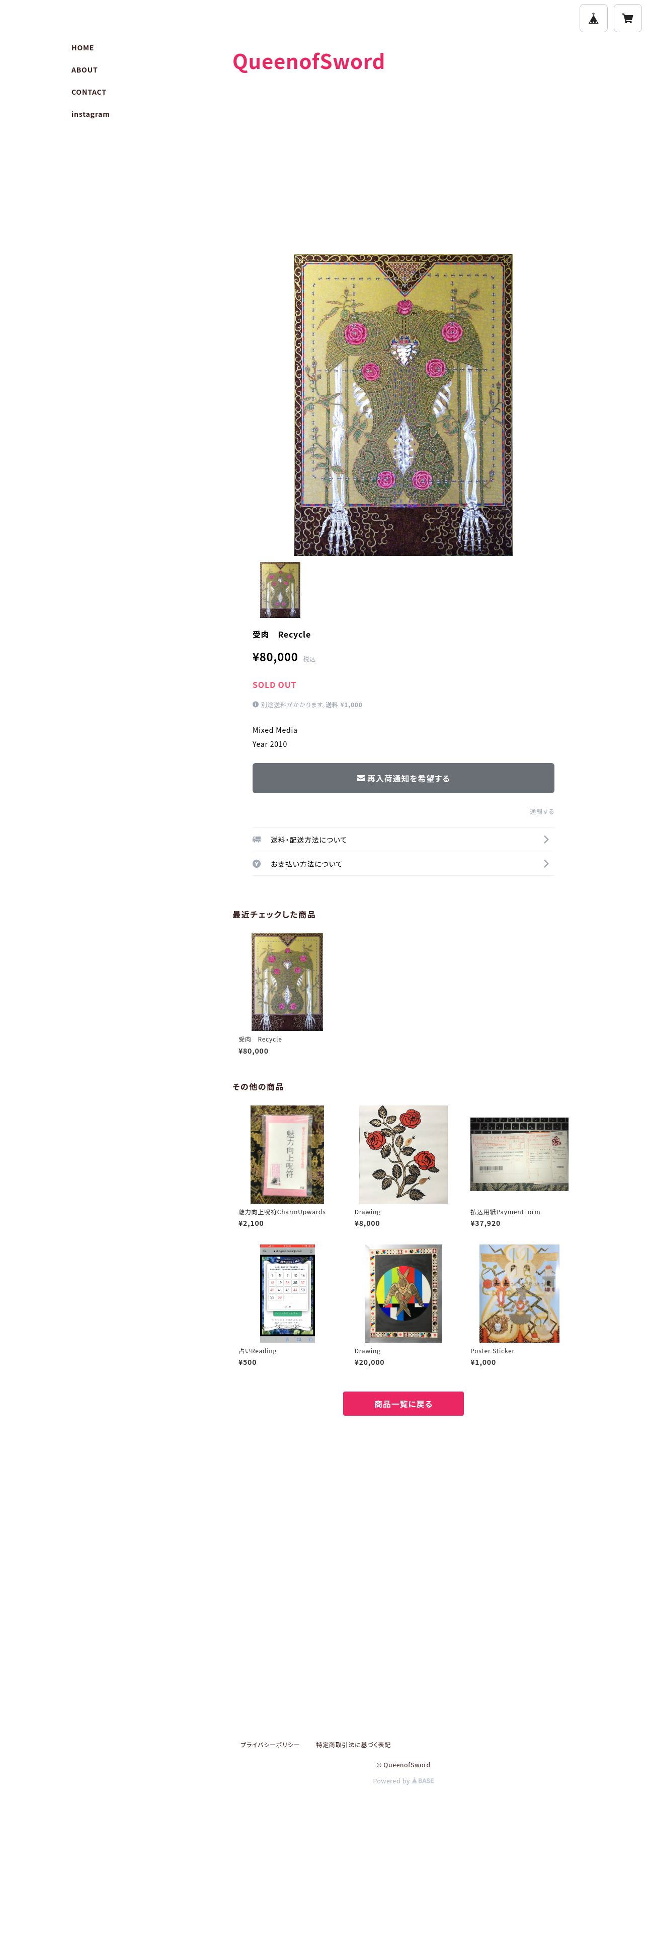Click the yen icon for payment methods

pyautogui.click(x=257, y=863)
